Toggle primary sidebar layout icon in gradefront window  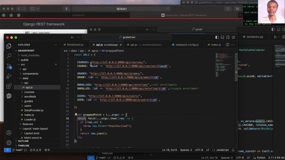pyautogui.click(x=217, y=37)
